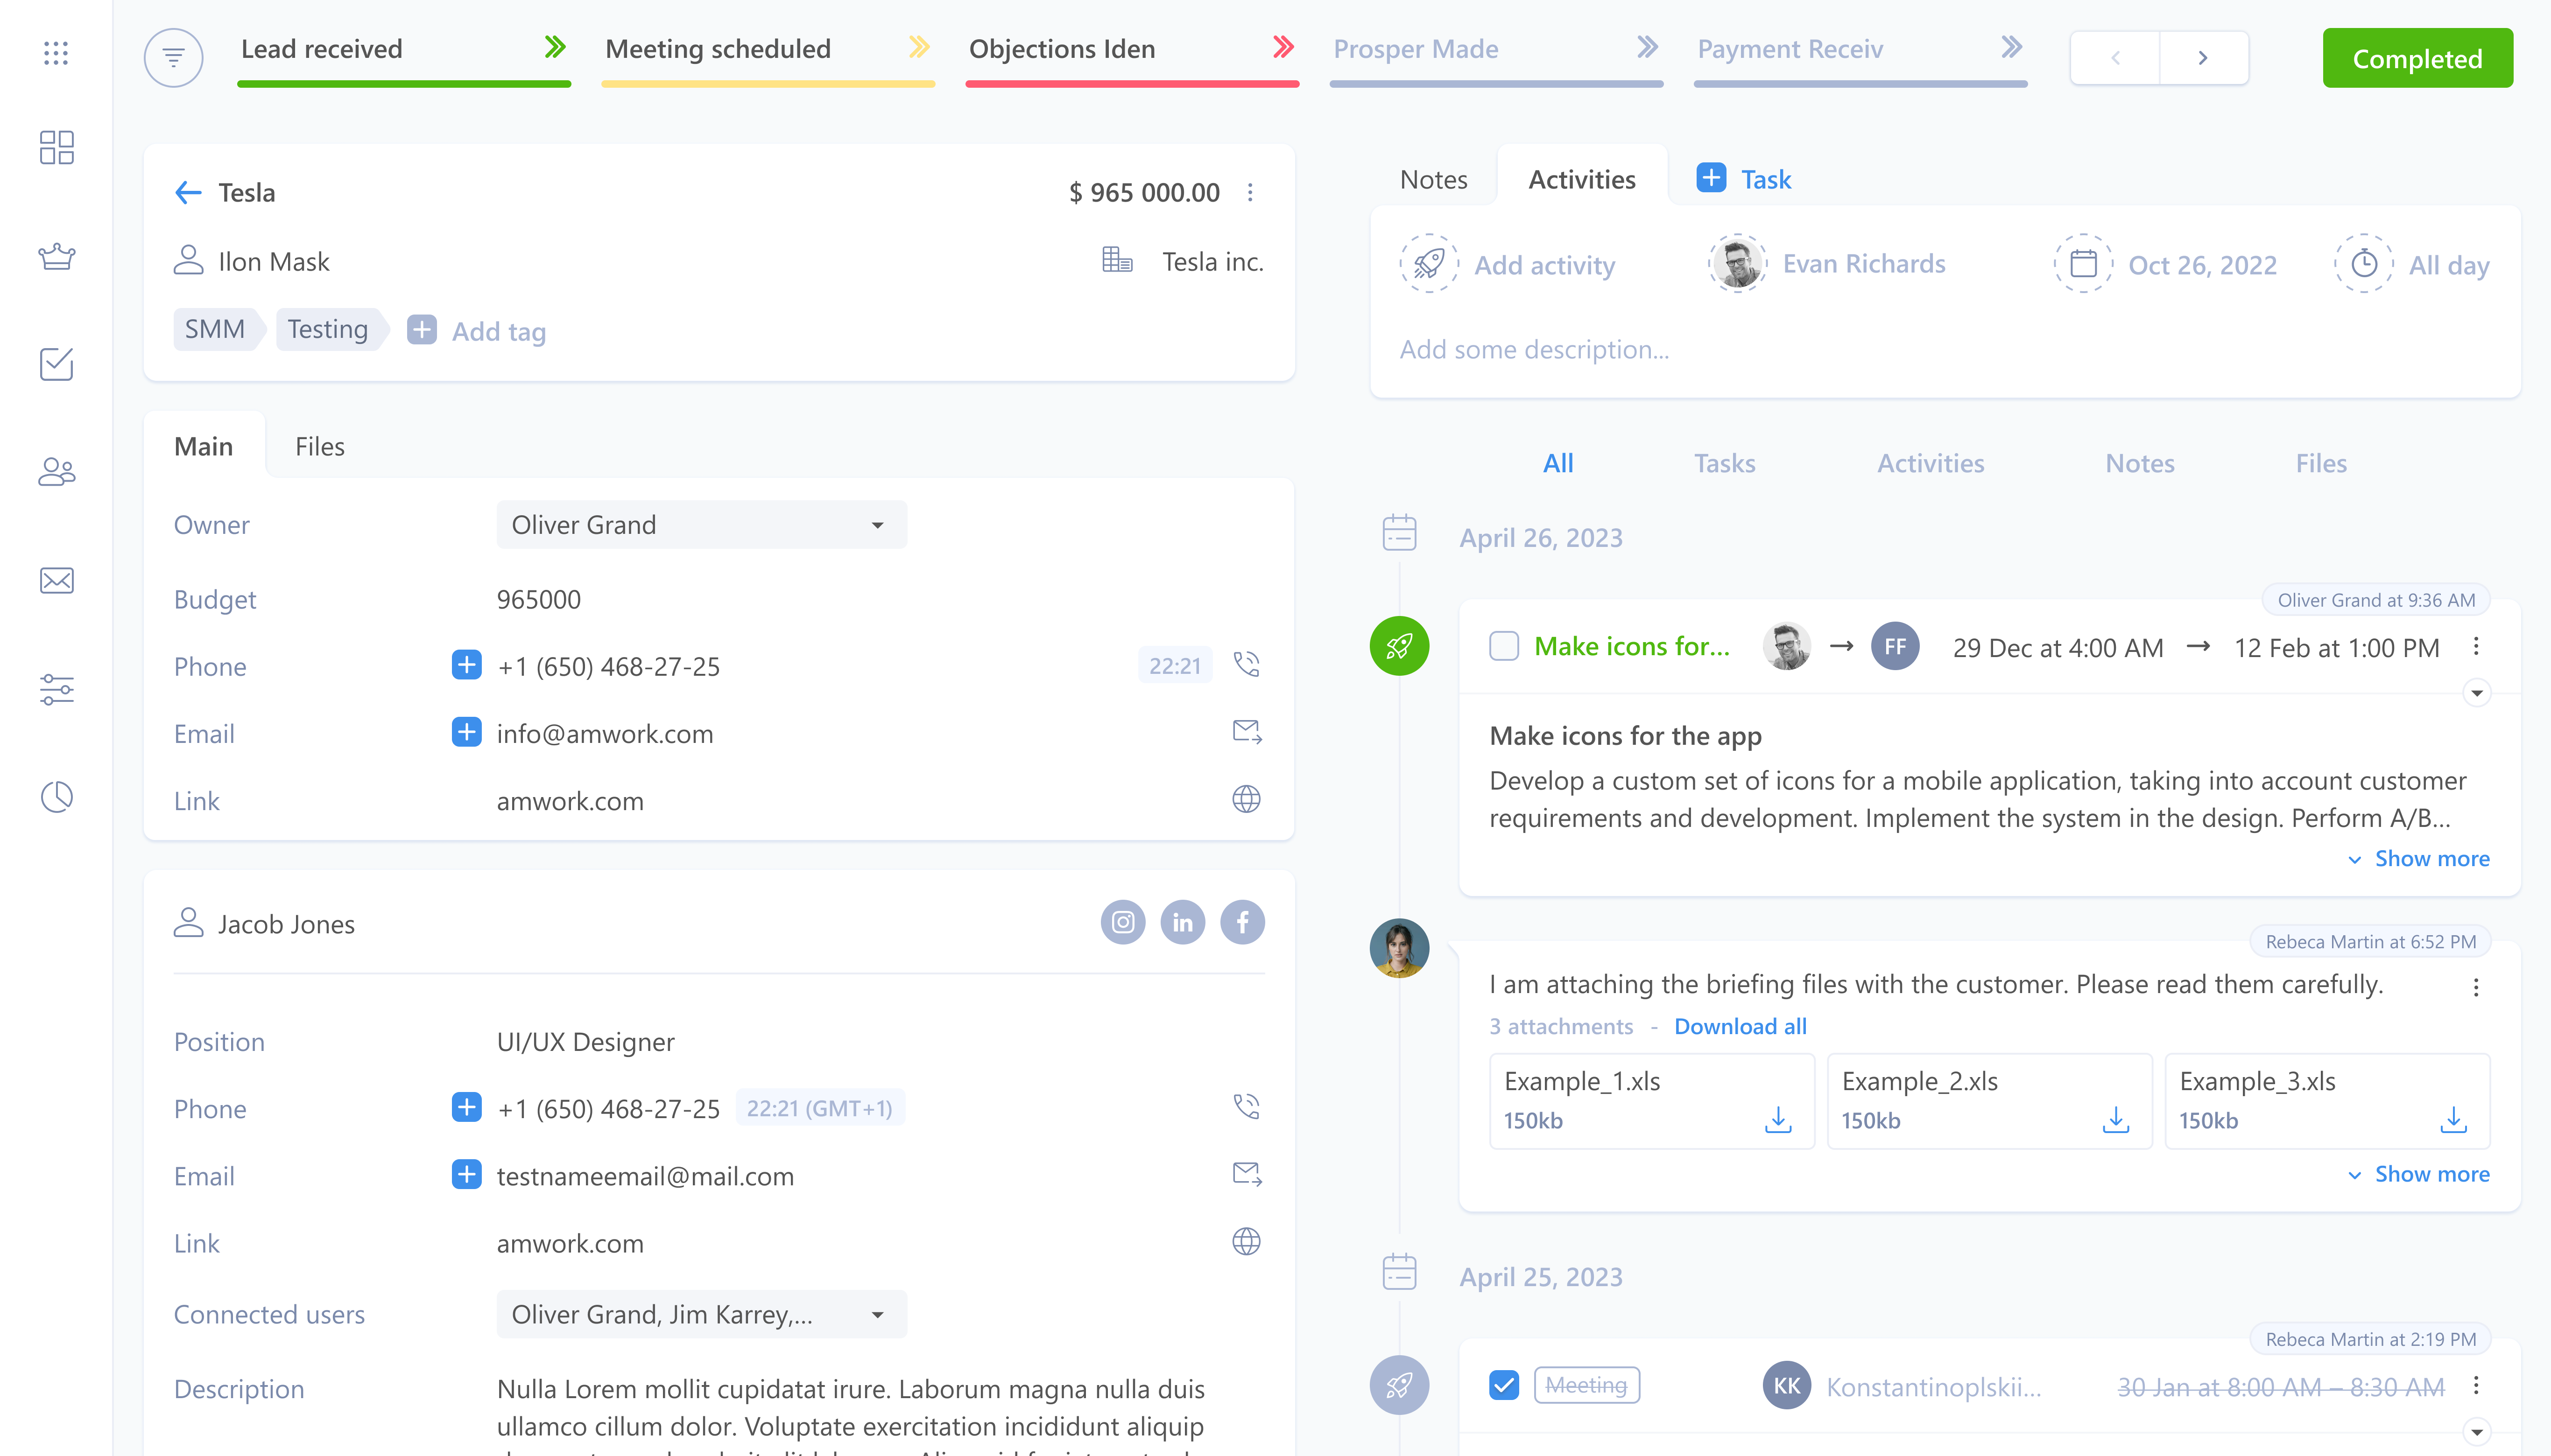Open the contacts people icon in sidebar
This screenshot has height=1456, width=2551.
click(56, 472)
